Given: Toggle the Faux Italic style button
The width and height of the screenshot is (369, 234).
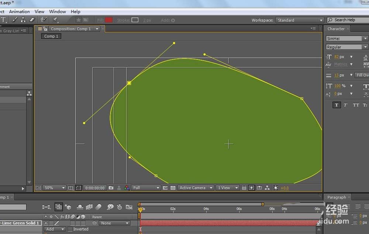Looking at the screenshot, I should 345,105.
